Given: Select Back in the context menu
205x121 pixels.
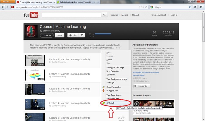Looking at the screenshot, I should point(108,53).
